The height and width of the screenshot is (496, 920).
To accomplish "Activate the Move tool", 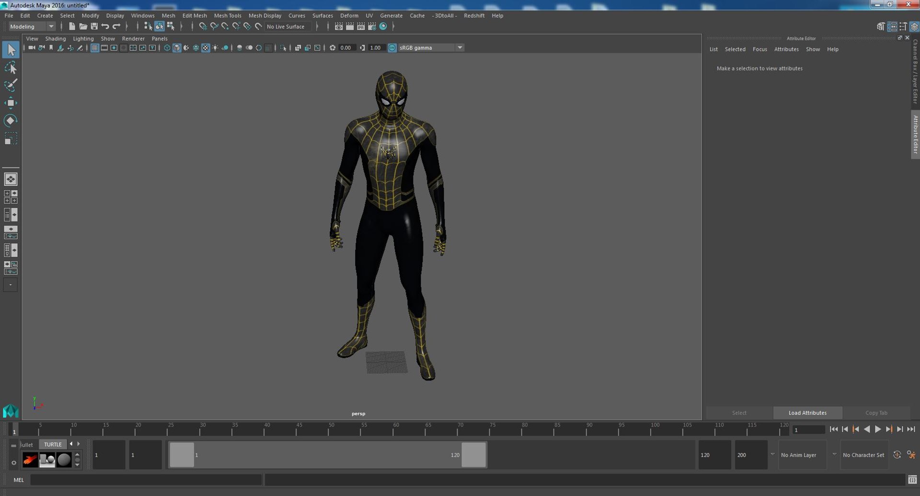I will click(11, 103).
